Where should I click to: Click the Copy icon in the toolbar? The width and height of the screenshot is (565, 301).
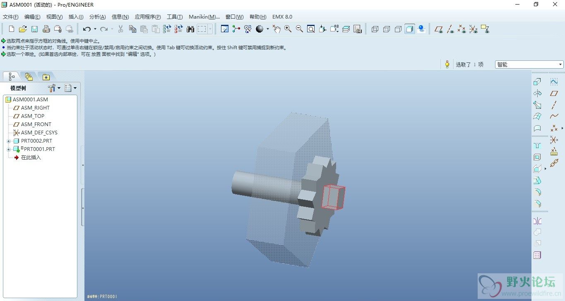point(132,29)
